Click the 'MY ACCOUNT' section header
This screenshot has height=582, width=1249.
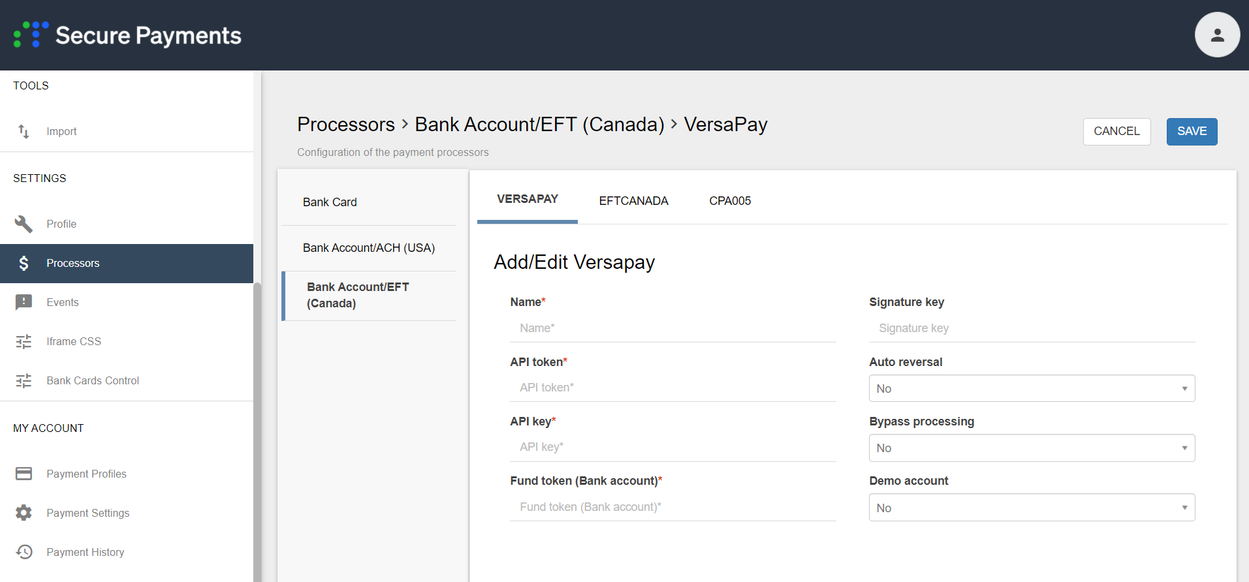point(48,428)
